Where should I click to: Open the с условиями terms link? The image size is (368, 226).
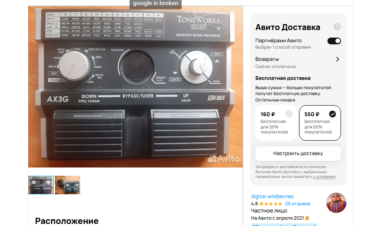pos(324,177)
